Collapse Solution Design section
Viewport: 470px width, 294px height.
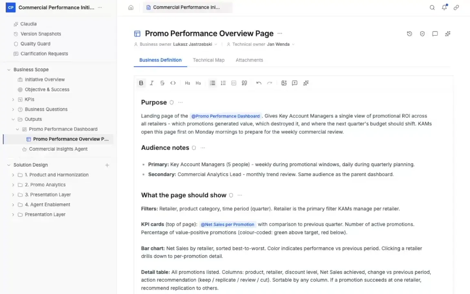pyautogui.click(x=9, y=165)
